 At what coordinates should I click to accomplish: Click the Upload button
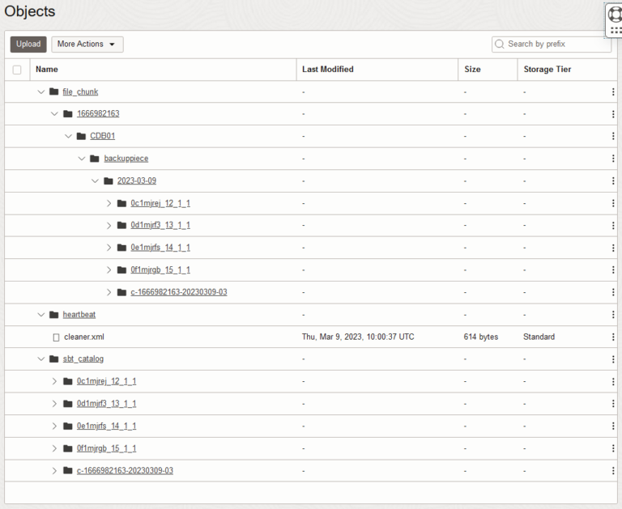click(28, 45)
